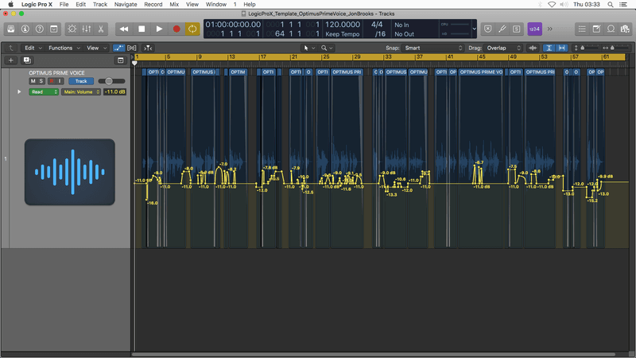Click the Waveform Zoom button
Viewport: 636px width, 358px height.
point(533,48)
